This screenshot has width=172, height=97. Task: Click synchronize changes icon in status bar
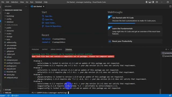click(x=8, y=96)
